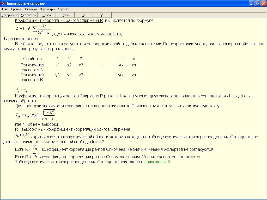Image resolution: width=267 pixels, height=200 pixels.
Task: Click the table cell xn-1
Action: click(x=122, y=65)
